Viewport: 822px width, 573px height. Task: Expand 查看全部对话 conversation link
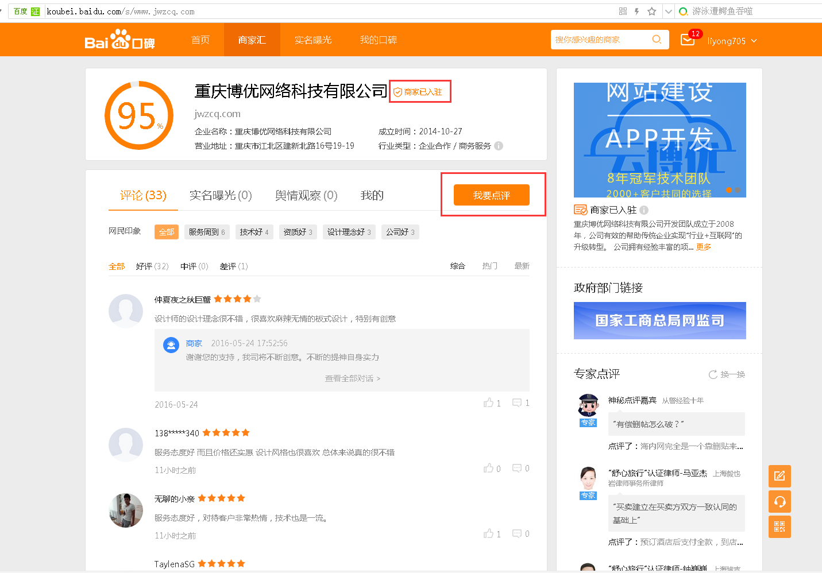coord(353,378)
